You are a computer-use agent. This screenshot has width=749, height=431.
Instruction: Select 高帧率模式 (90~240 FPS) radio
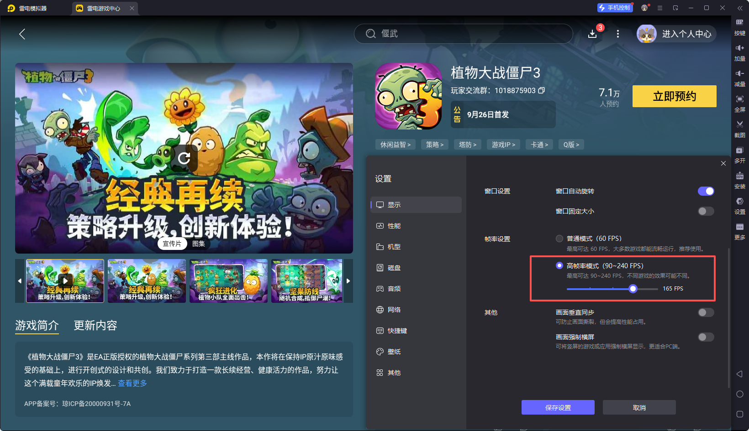point(559,265)
